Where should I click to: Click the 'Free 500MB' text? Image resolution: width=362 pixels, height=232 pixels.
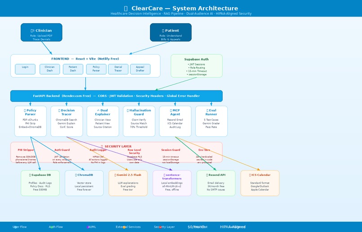pyautogui.click(x=40, y=190)
